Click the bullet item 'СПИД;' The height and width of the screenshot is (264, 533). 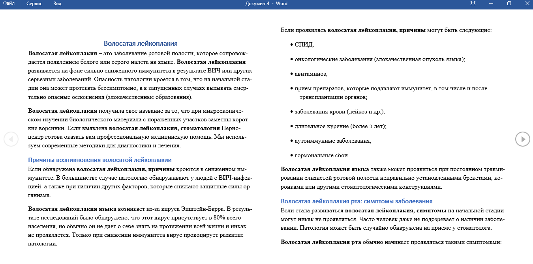click(304, 45)
